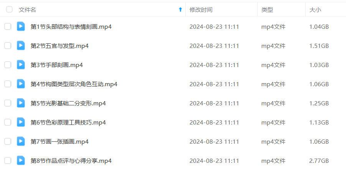
Task: Click video icon for 第7节画一张插画.mp4
Action: click(21, 141)
